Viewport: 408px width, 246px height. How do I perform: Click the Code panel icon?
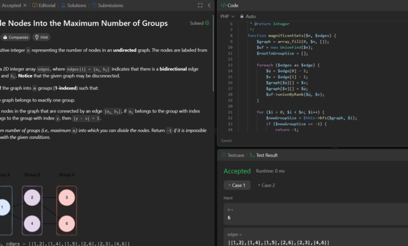pyautogui.click(x=223, y=5)
